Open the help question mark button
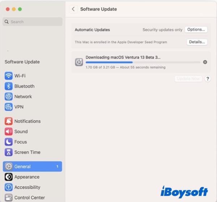 click(208, 79)
